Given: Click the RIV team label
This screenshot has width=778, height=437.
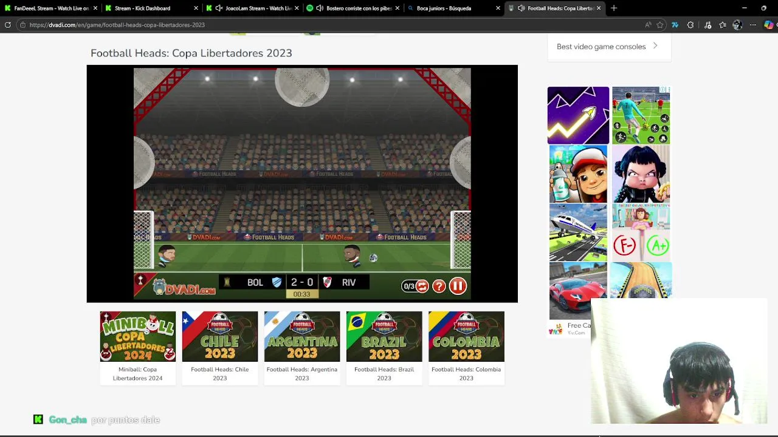Looking at the screenshot, I should coord(349,282).
